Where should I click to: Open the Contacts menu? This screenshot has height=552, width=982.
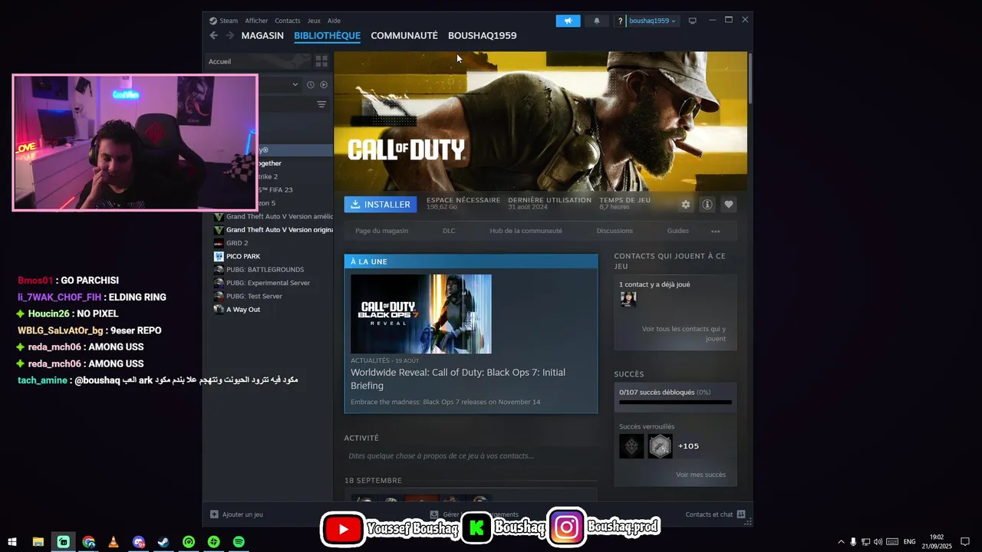pyautogui.click(x=288, y=21)
